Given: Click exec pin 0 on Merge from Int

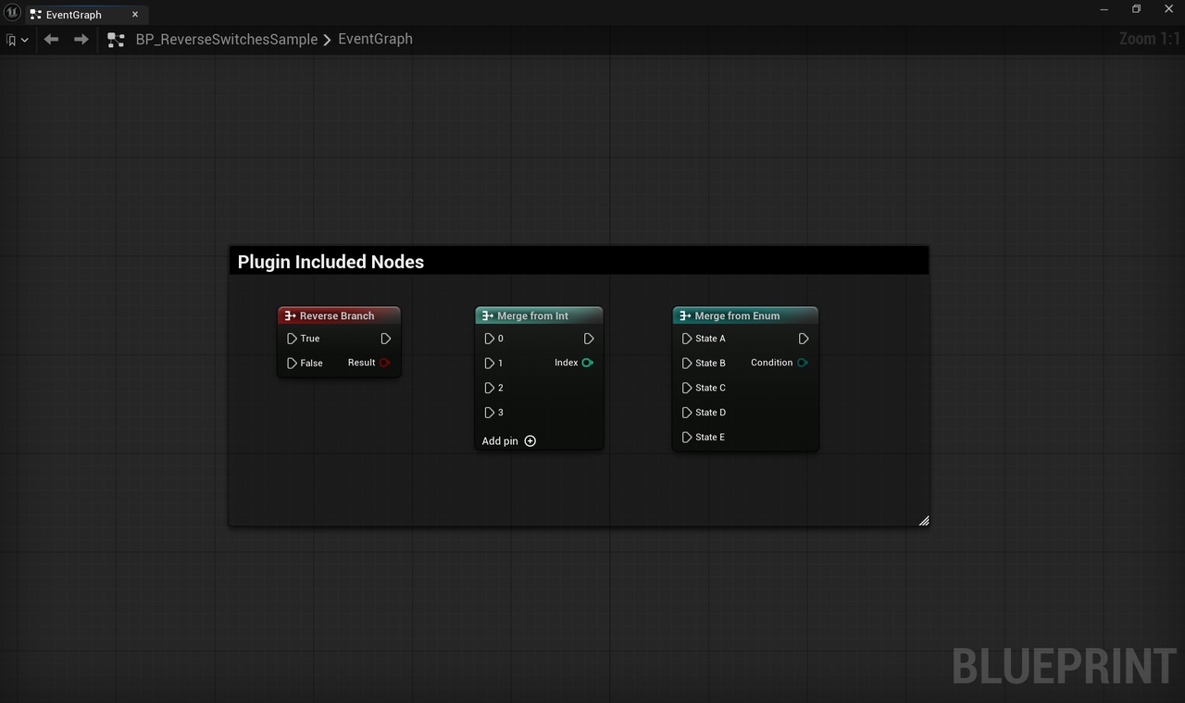Looking at the screenshot, I should pyautogui.click(x=490, y=339).
